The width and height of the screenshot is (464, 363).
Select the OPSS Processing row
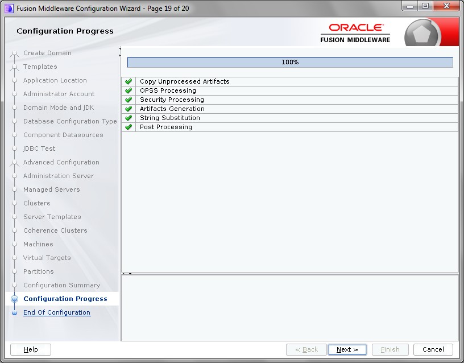(289, 90)
